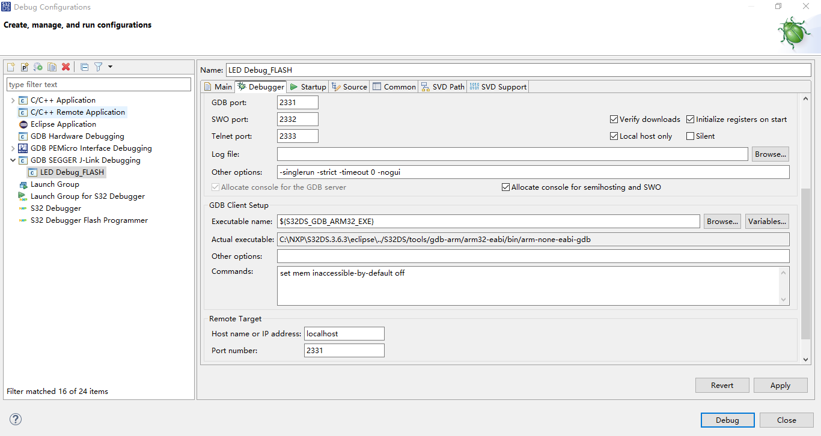Select the S32 Debugger entry

click(x=55, y=208)
